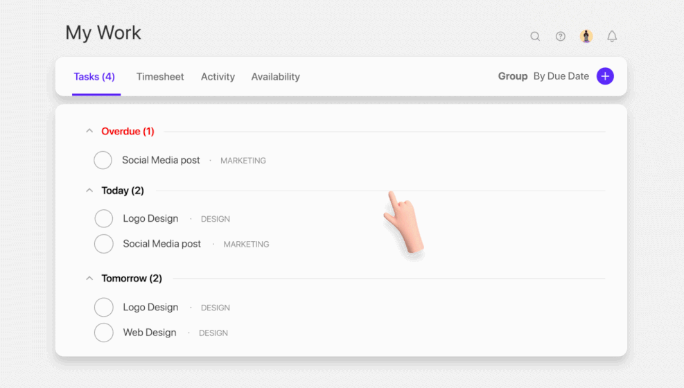Collapse the Overdue section chevron

click(89, 131)
